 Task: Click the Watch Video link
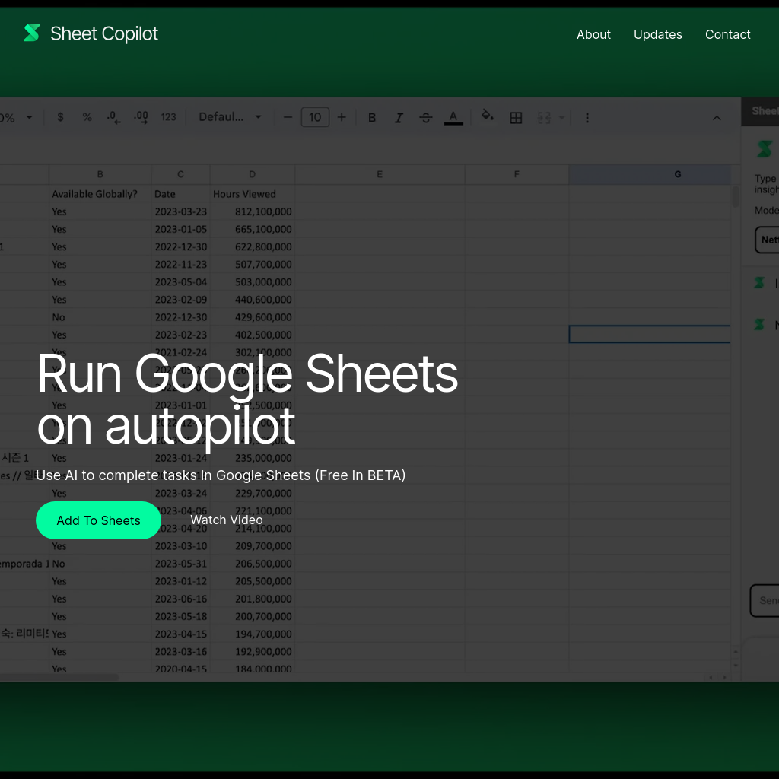pyautogui.click(x=226, y=520)
